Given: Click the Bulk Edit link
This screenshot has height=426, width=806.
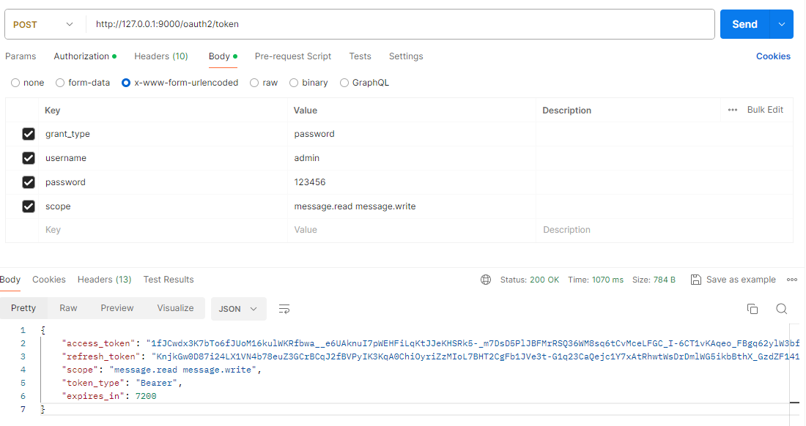Looking at the screenshot, I should (x=765, y=110).
